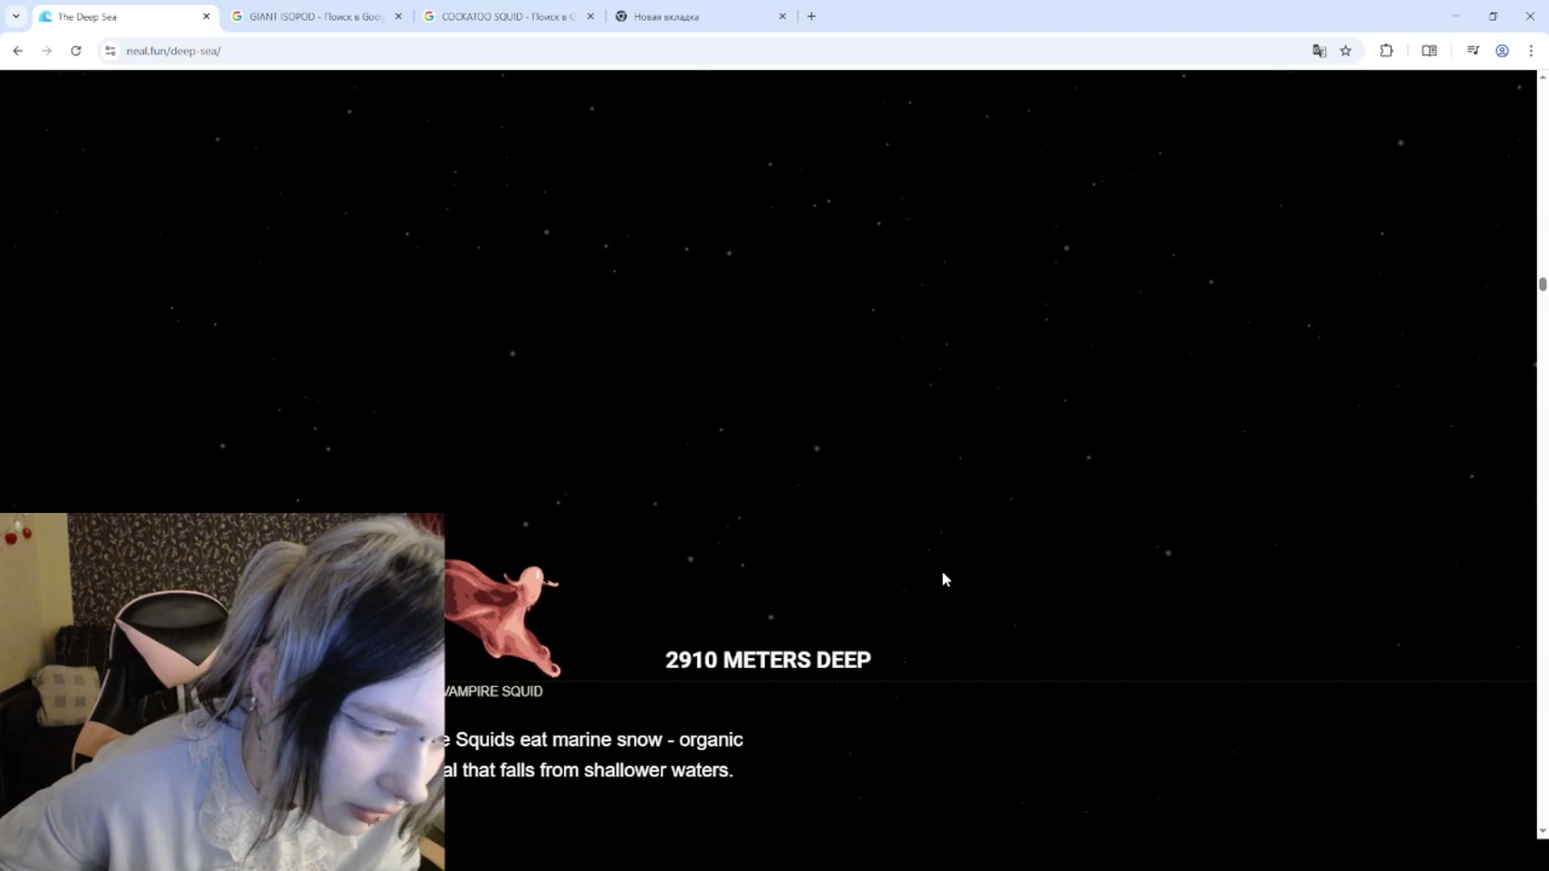The height and width of the screenshot is (871, 1549).
Task: Open site information icon in address bar
Action: (111, 51)
